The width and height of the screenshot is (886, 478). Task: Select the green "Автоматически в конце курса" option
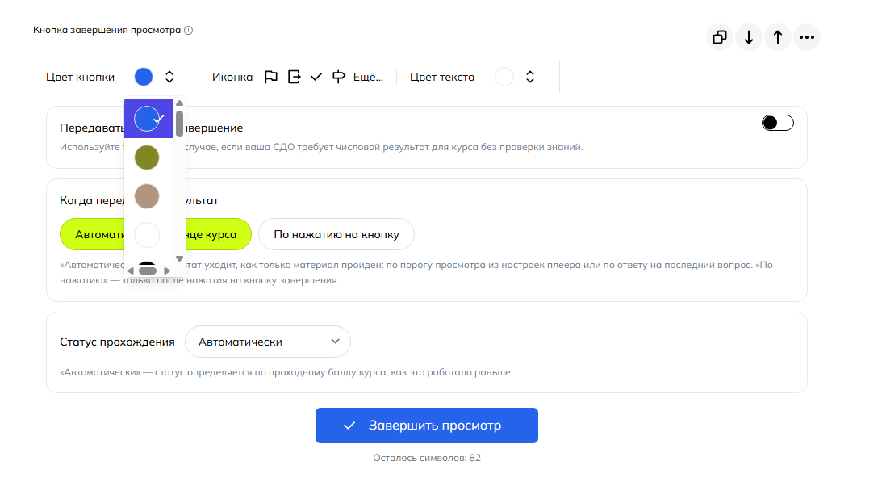tap(156, 234)
